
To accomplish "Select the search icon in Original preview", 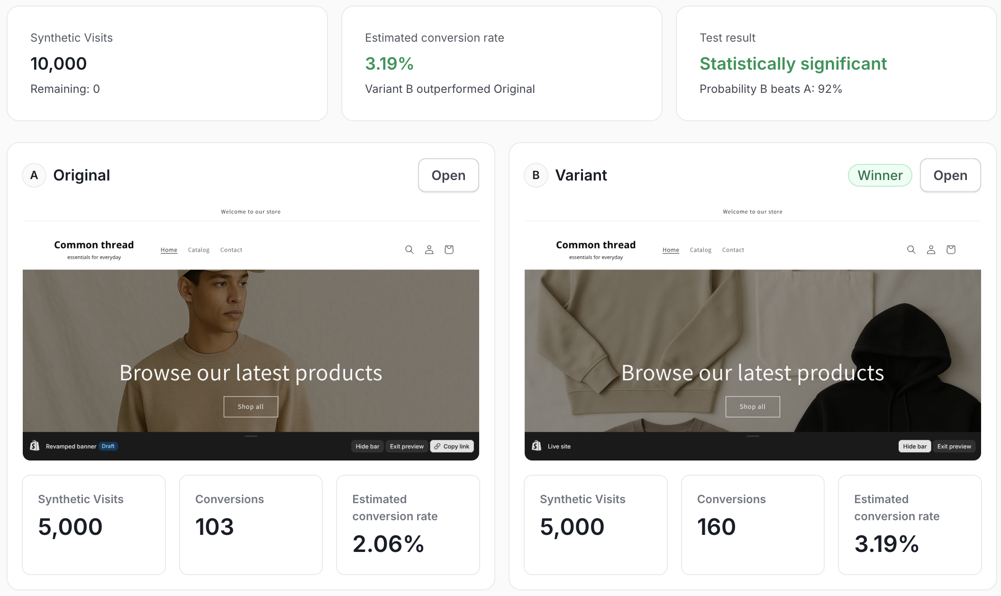I will tap(409, 249).
